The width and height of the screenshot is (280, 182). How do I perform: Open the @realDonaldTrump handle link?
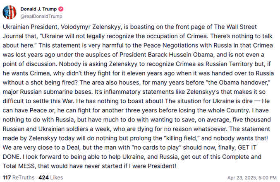(41, 16)
